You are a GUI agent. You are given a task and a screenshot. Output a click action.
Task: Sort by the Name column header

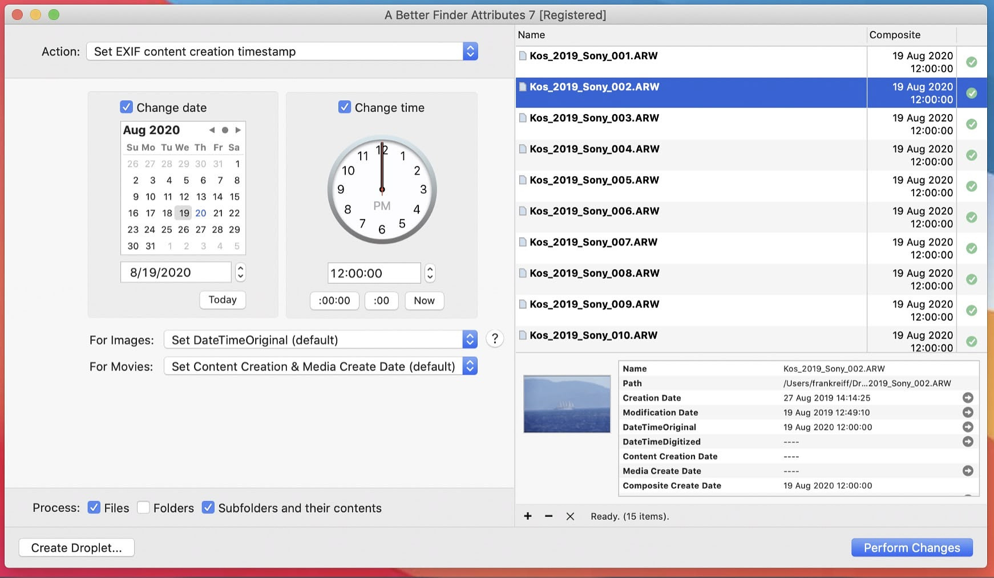pyautogui.click(x=690, y=35)
